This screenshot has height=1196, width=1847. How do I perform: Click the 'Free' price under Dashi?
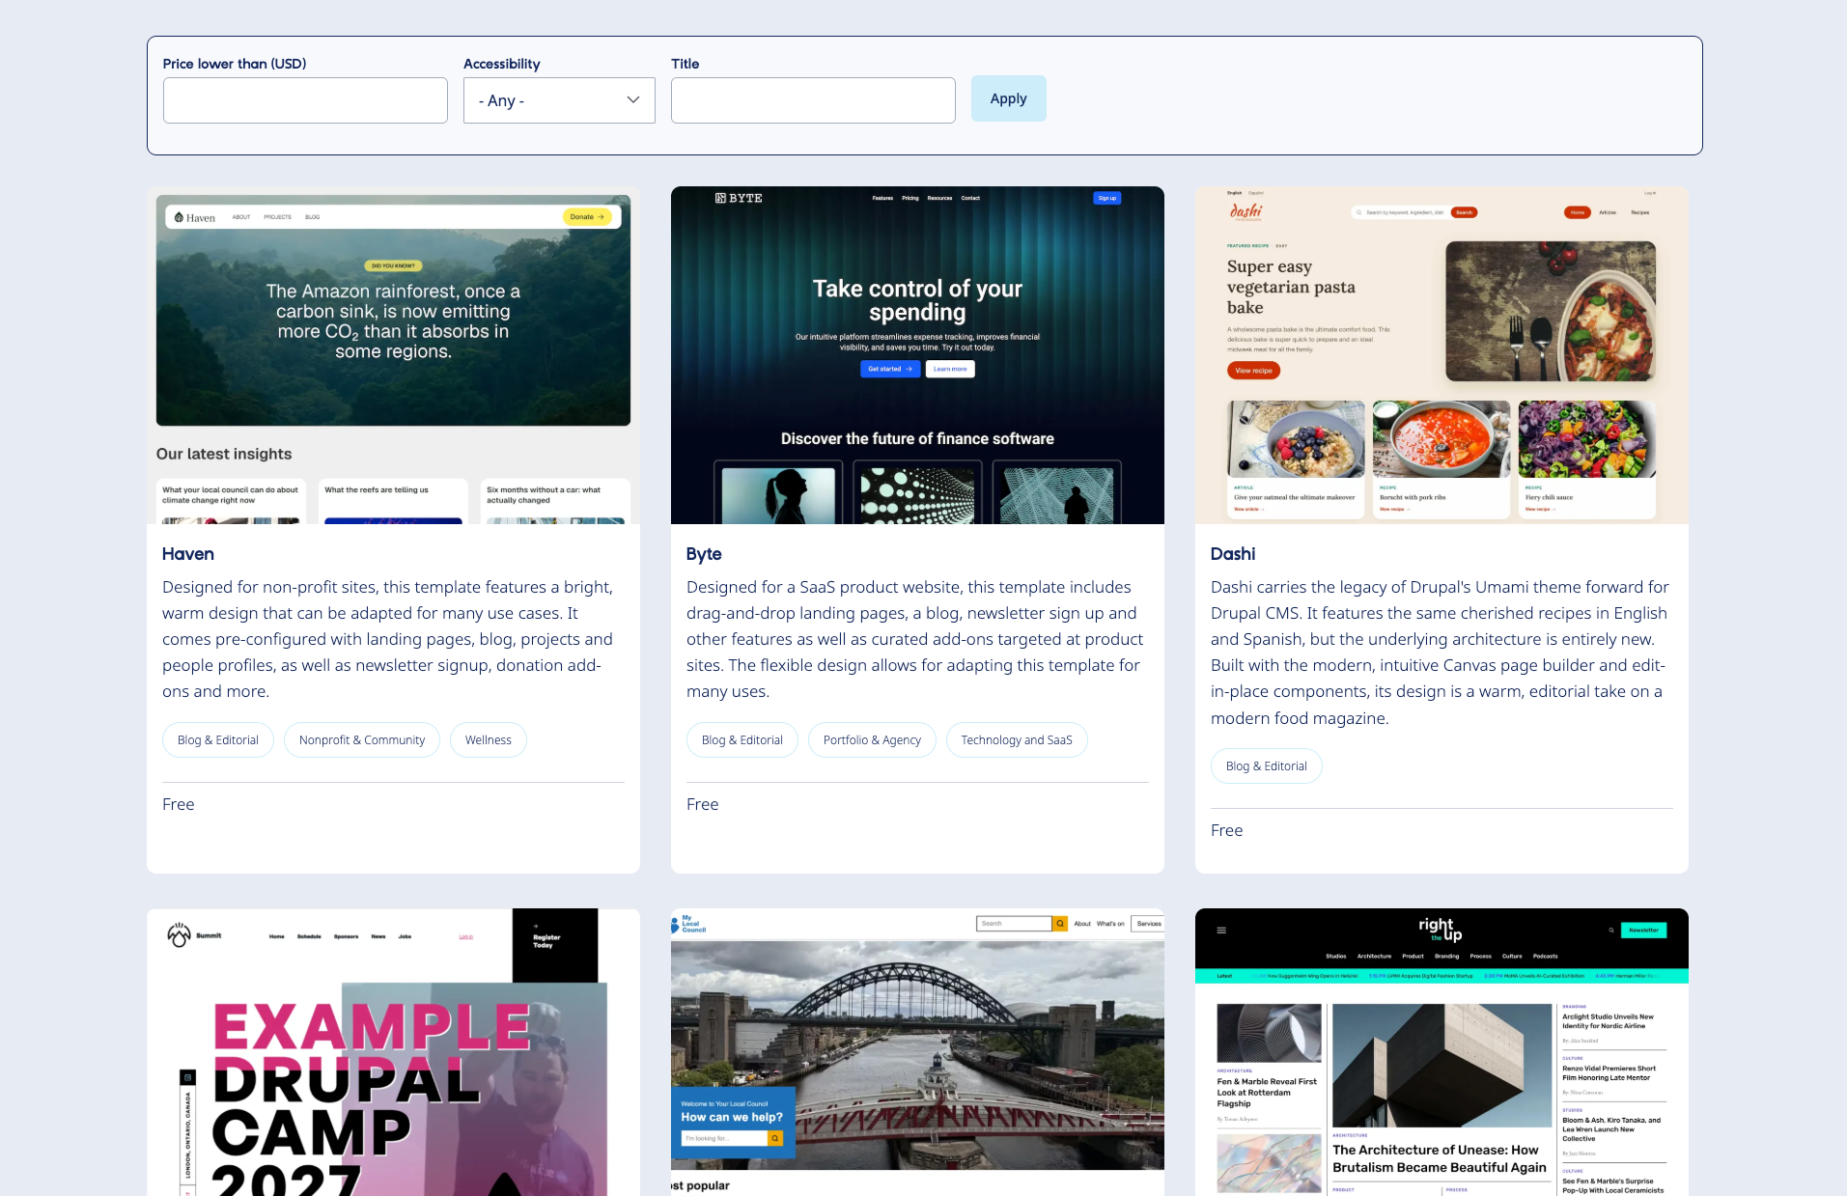click(x=1227, y=830)
